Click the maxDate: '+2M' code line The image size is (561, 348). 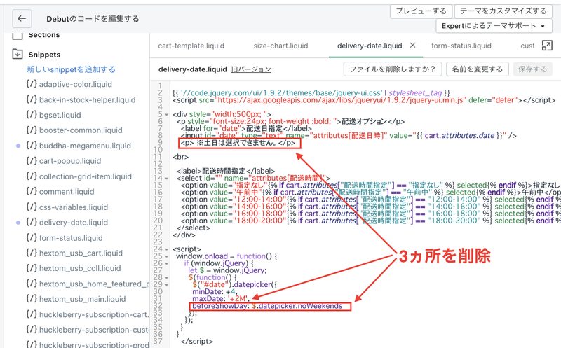(221, 299)
